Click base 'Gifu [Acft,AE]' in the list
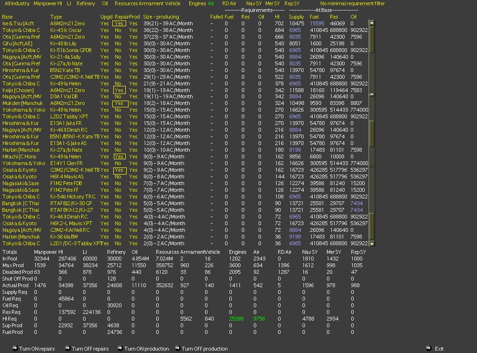The height and width of the screenshot is (353, 477). pyautogui.click(x=17, y=43)
